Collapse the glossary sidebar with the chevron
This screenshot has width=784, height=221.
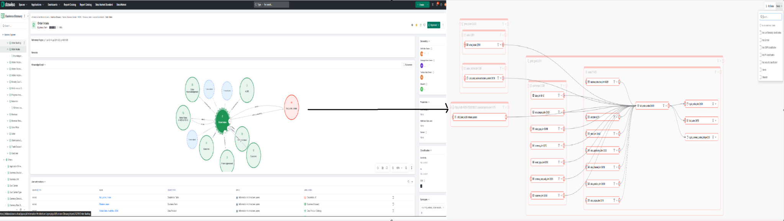point(28,16)
